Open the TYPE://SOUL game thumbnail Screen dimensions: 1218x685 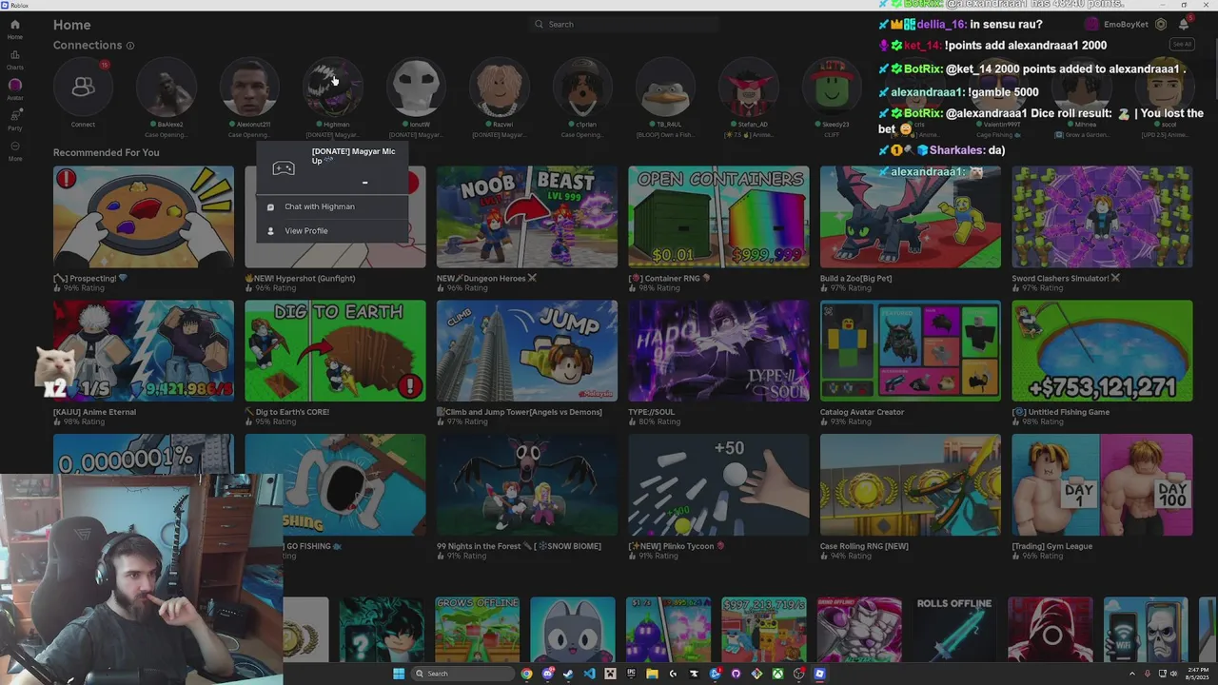(x=718, y=351)
